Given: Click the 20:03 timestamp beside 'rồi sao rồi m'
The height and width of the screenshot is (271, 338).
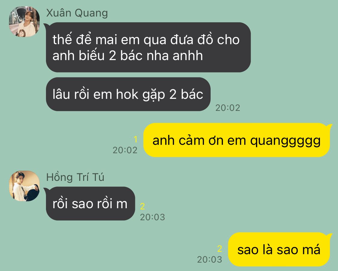Looking at the screenshot, I should (152, 217).
